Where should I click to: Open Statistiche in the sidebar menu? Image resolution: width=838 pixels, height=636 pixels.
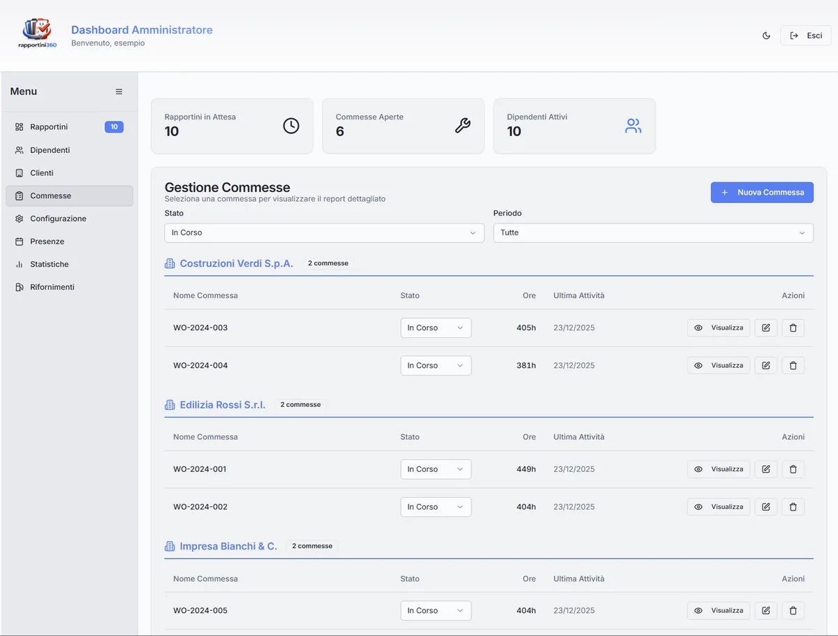point(69,265)
